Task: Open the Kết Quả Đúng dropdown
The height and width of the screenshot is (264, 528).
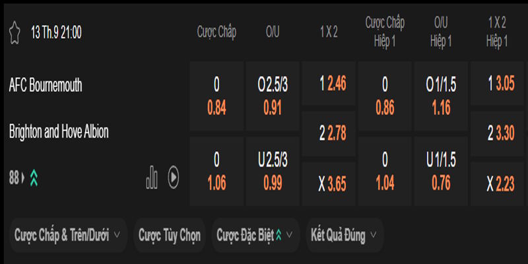Action: [345, 235]
